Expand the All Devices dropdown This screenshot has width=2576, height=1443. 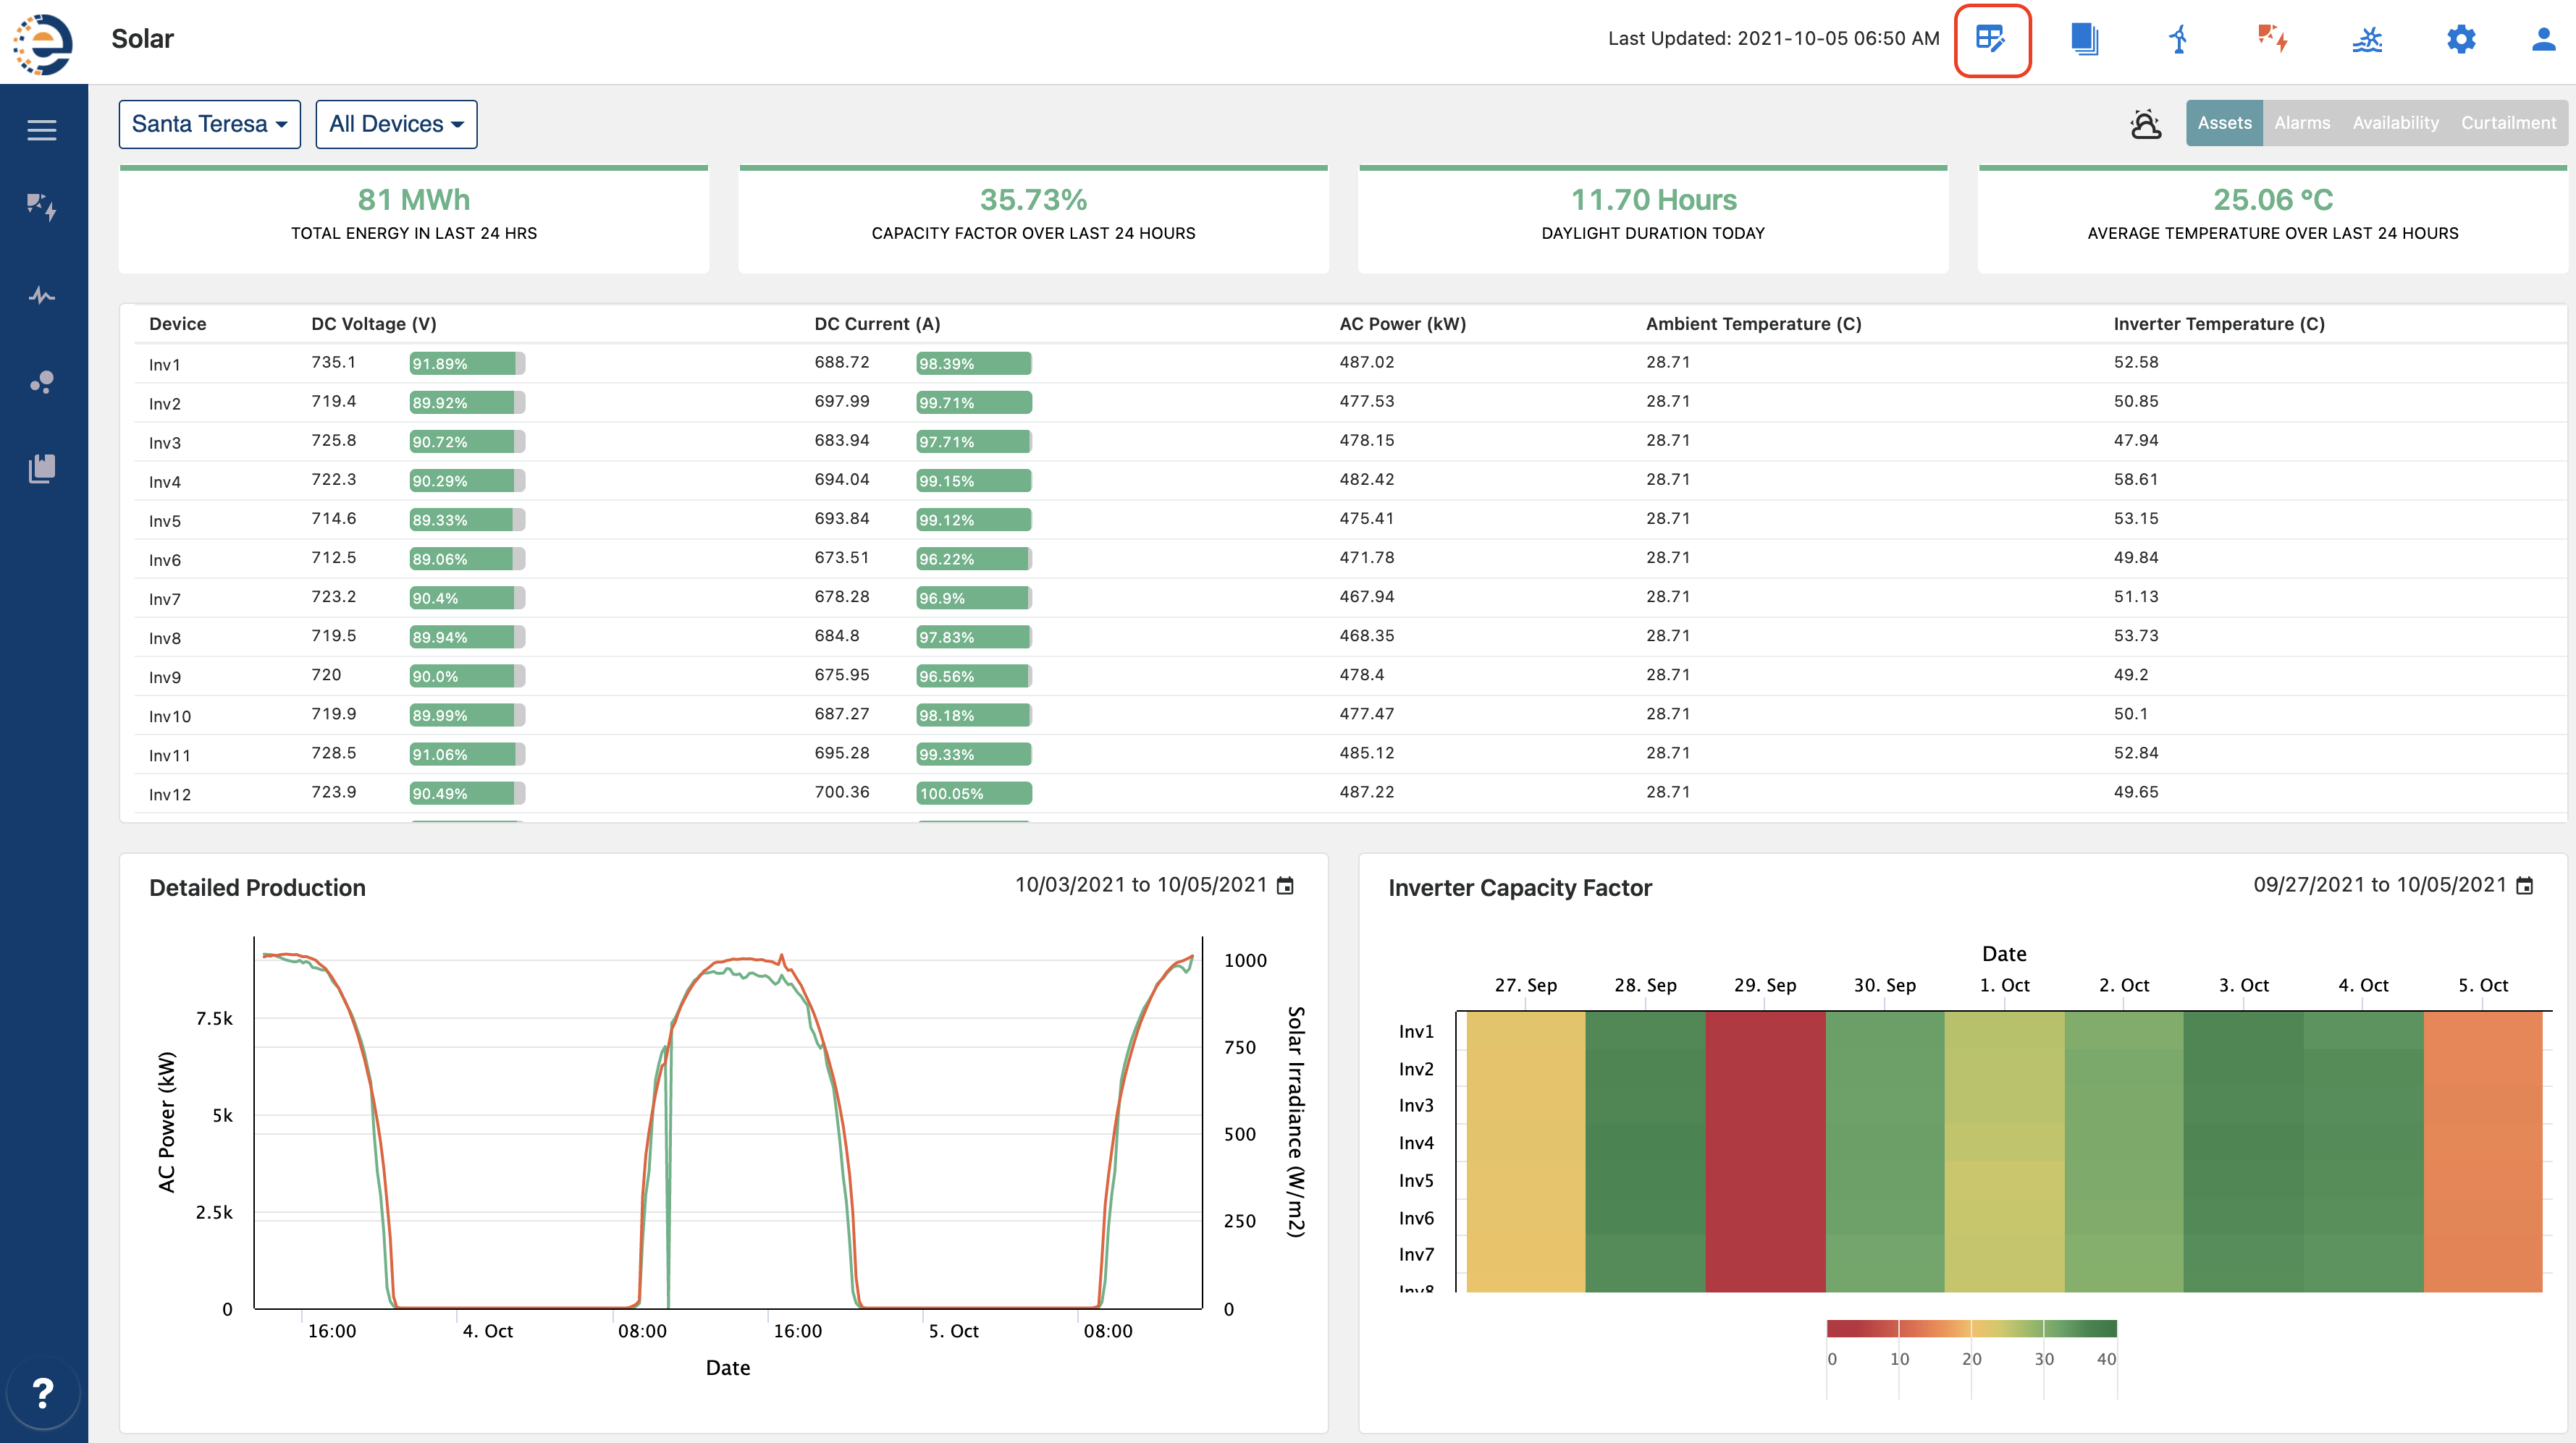[396, 124]
